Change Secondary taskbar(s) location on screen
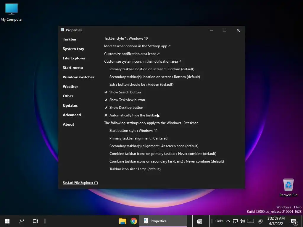Viewport: 303px width, 227px height. point(154,77)
